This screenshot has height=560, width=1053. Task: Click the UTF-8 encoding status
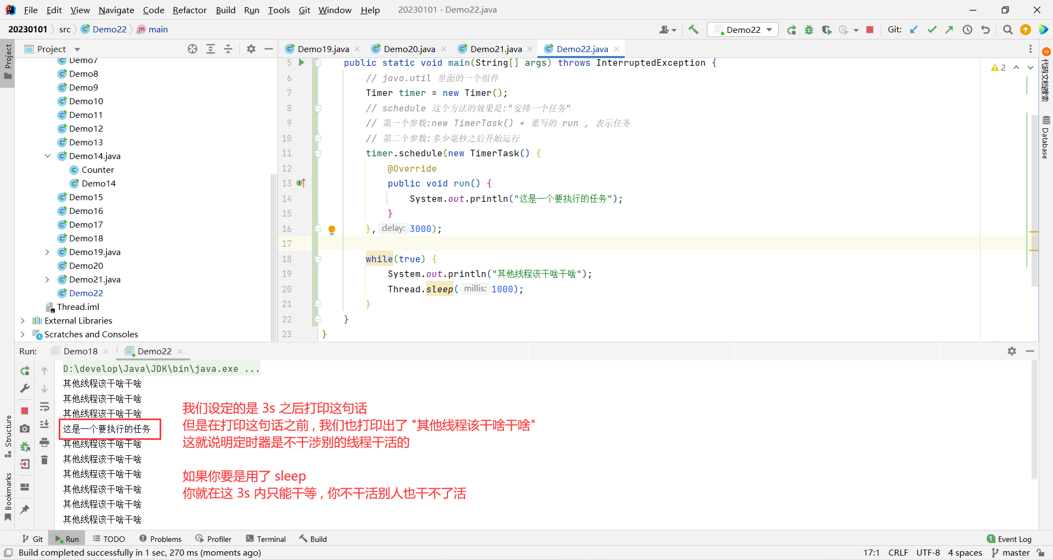(928, 553)
